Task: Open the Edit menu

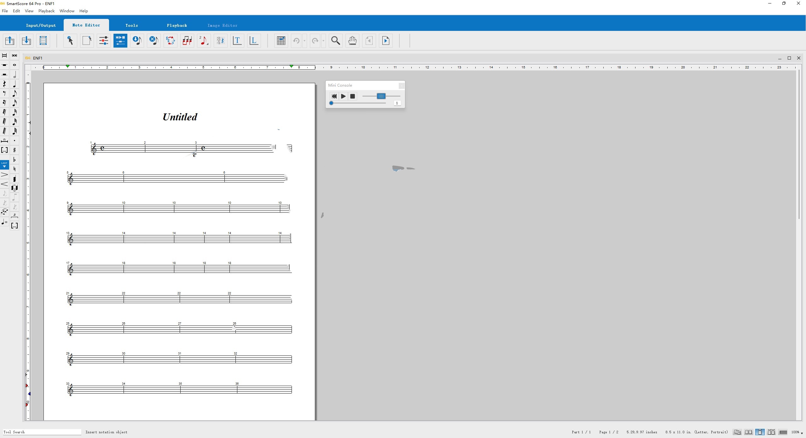Action: pyautogui.click(x=16, y=11)
